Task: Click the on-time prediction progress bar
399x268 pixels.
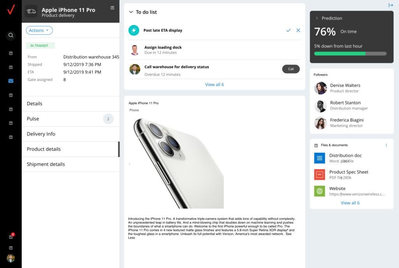Action: point(350,54)
